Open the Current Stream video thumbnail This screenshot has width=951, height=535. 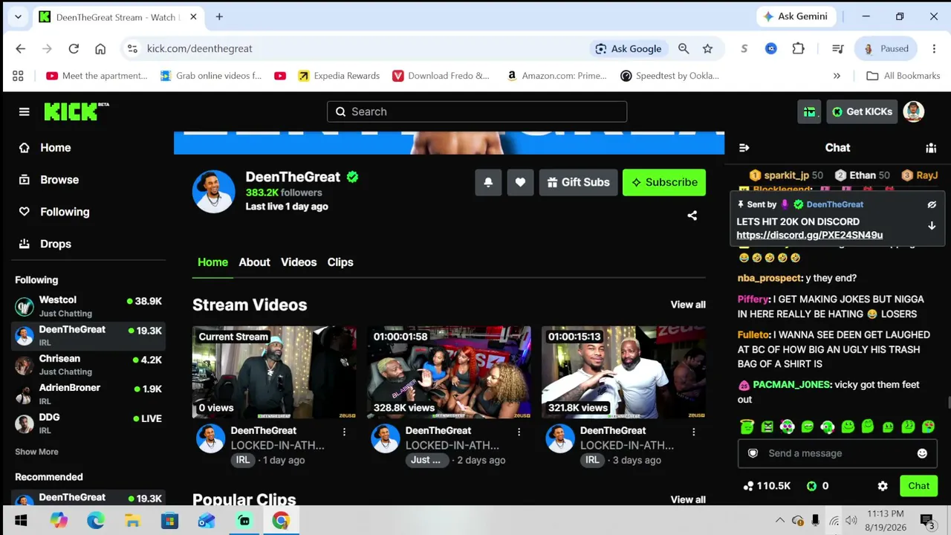coord(274,372)
